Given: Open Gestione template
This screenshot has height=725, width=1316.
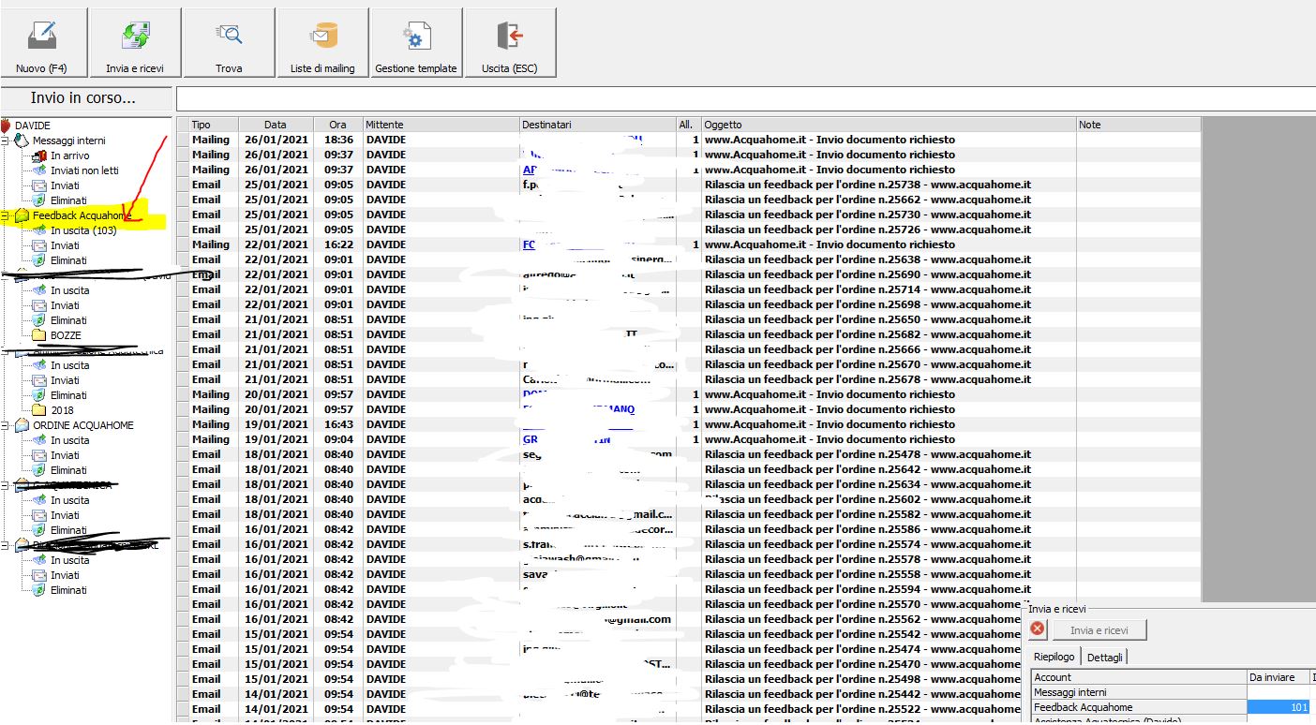Looking at the screenshot, I should pos(416,43).
